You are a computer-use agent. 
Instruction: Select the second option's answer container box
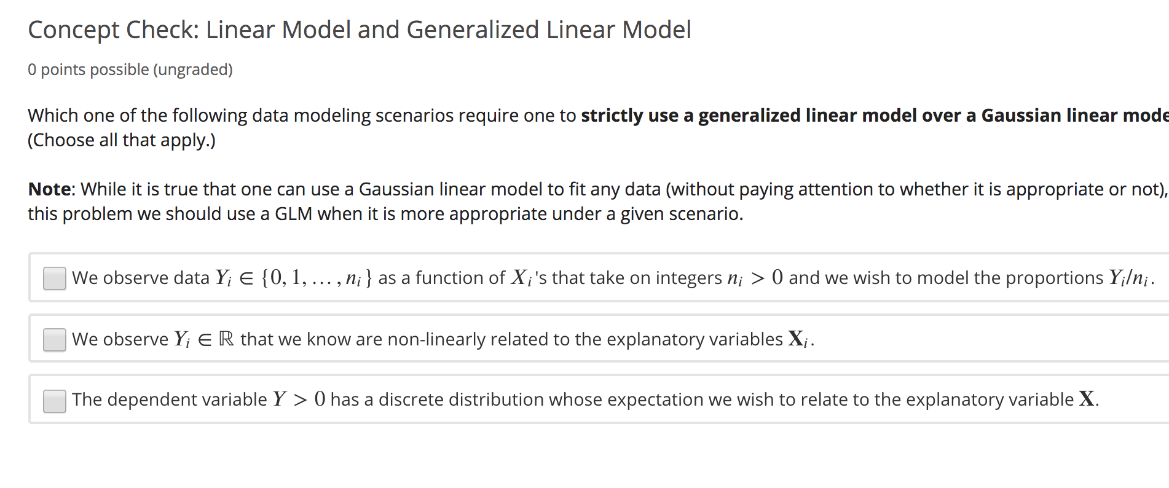(584, 339)
